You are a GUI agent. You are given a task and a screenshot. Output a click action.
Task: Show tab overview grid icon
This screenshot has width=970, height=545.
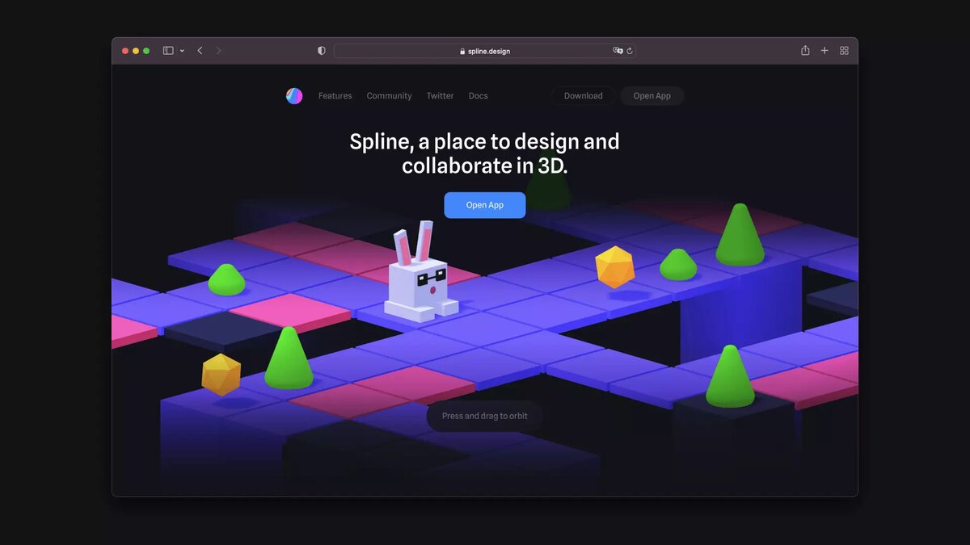coord(844,50)
